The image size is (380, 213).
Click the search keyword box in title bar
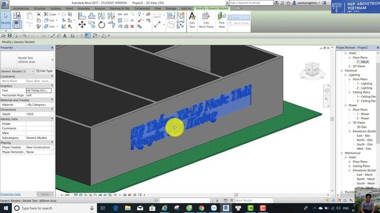(x=251, y=3)
